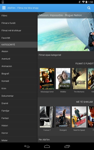Screen dimensions: 94x150
Task: Tap the AlbFilm - Filma me titra shqip title
Action: pos(23,8)
